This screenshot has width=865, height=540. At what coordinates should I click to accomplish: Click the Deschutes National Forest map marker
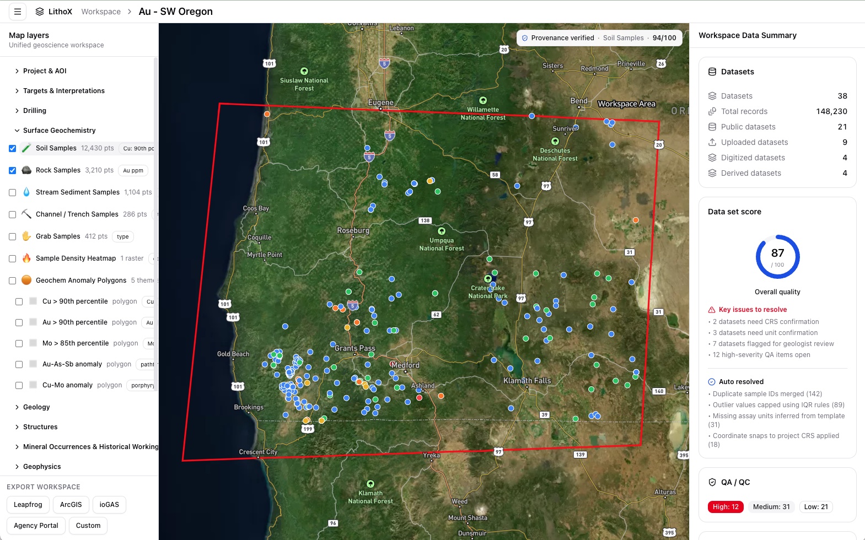[x=555, y=141]
